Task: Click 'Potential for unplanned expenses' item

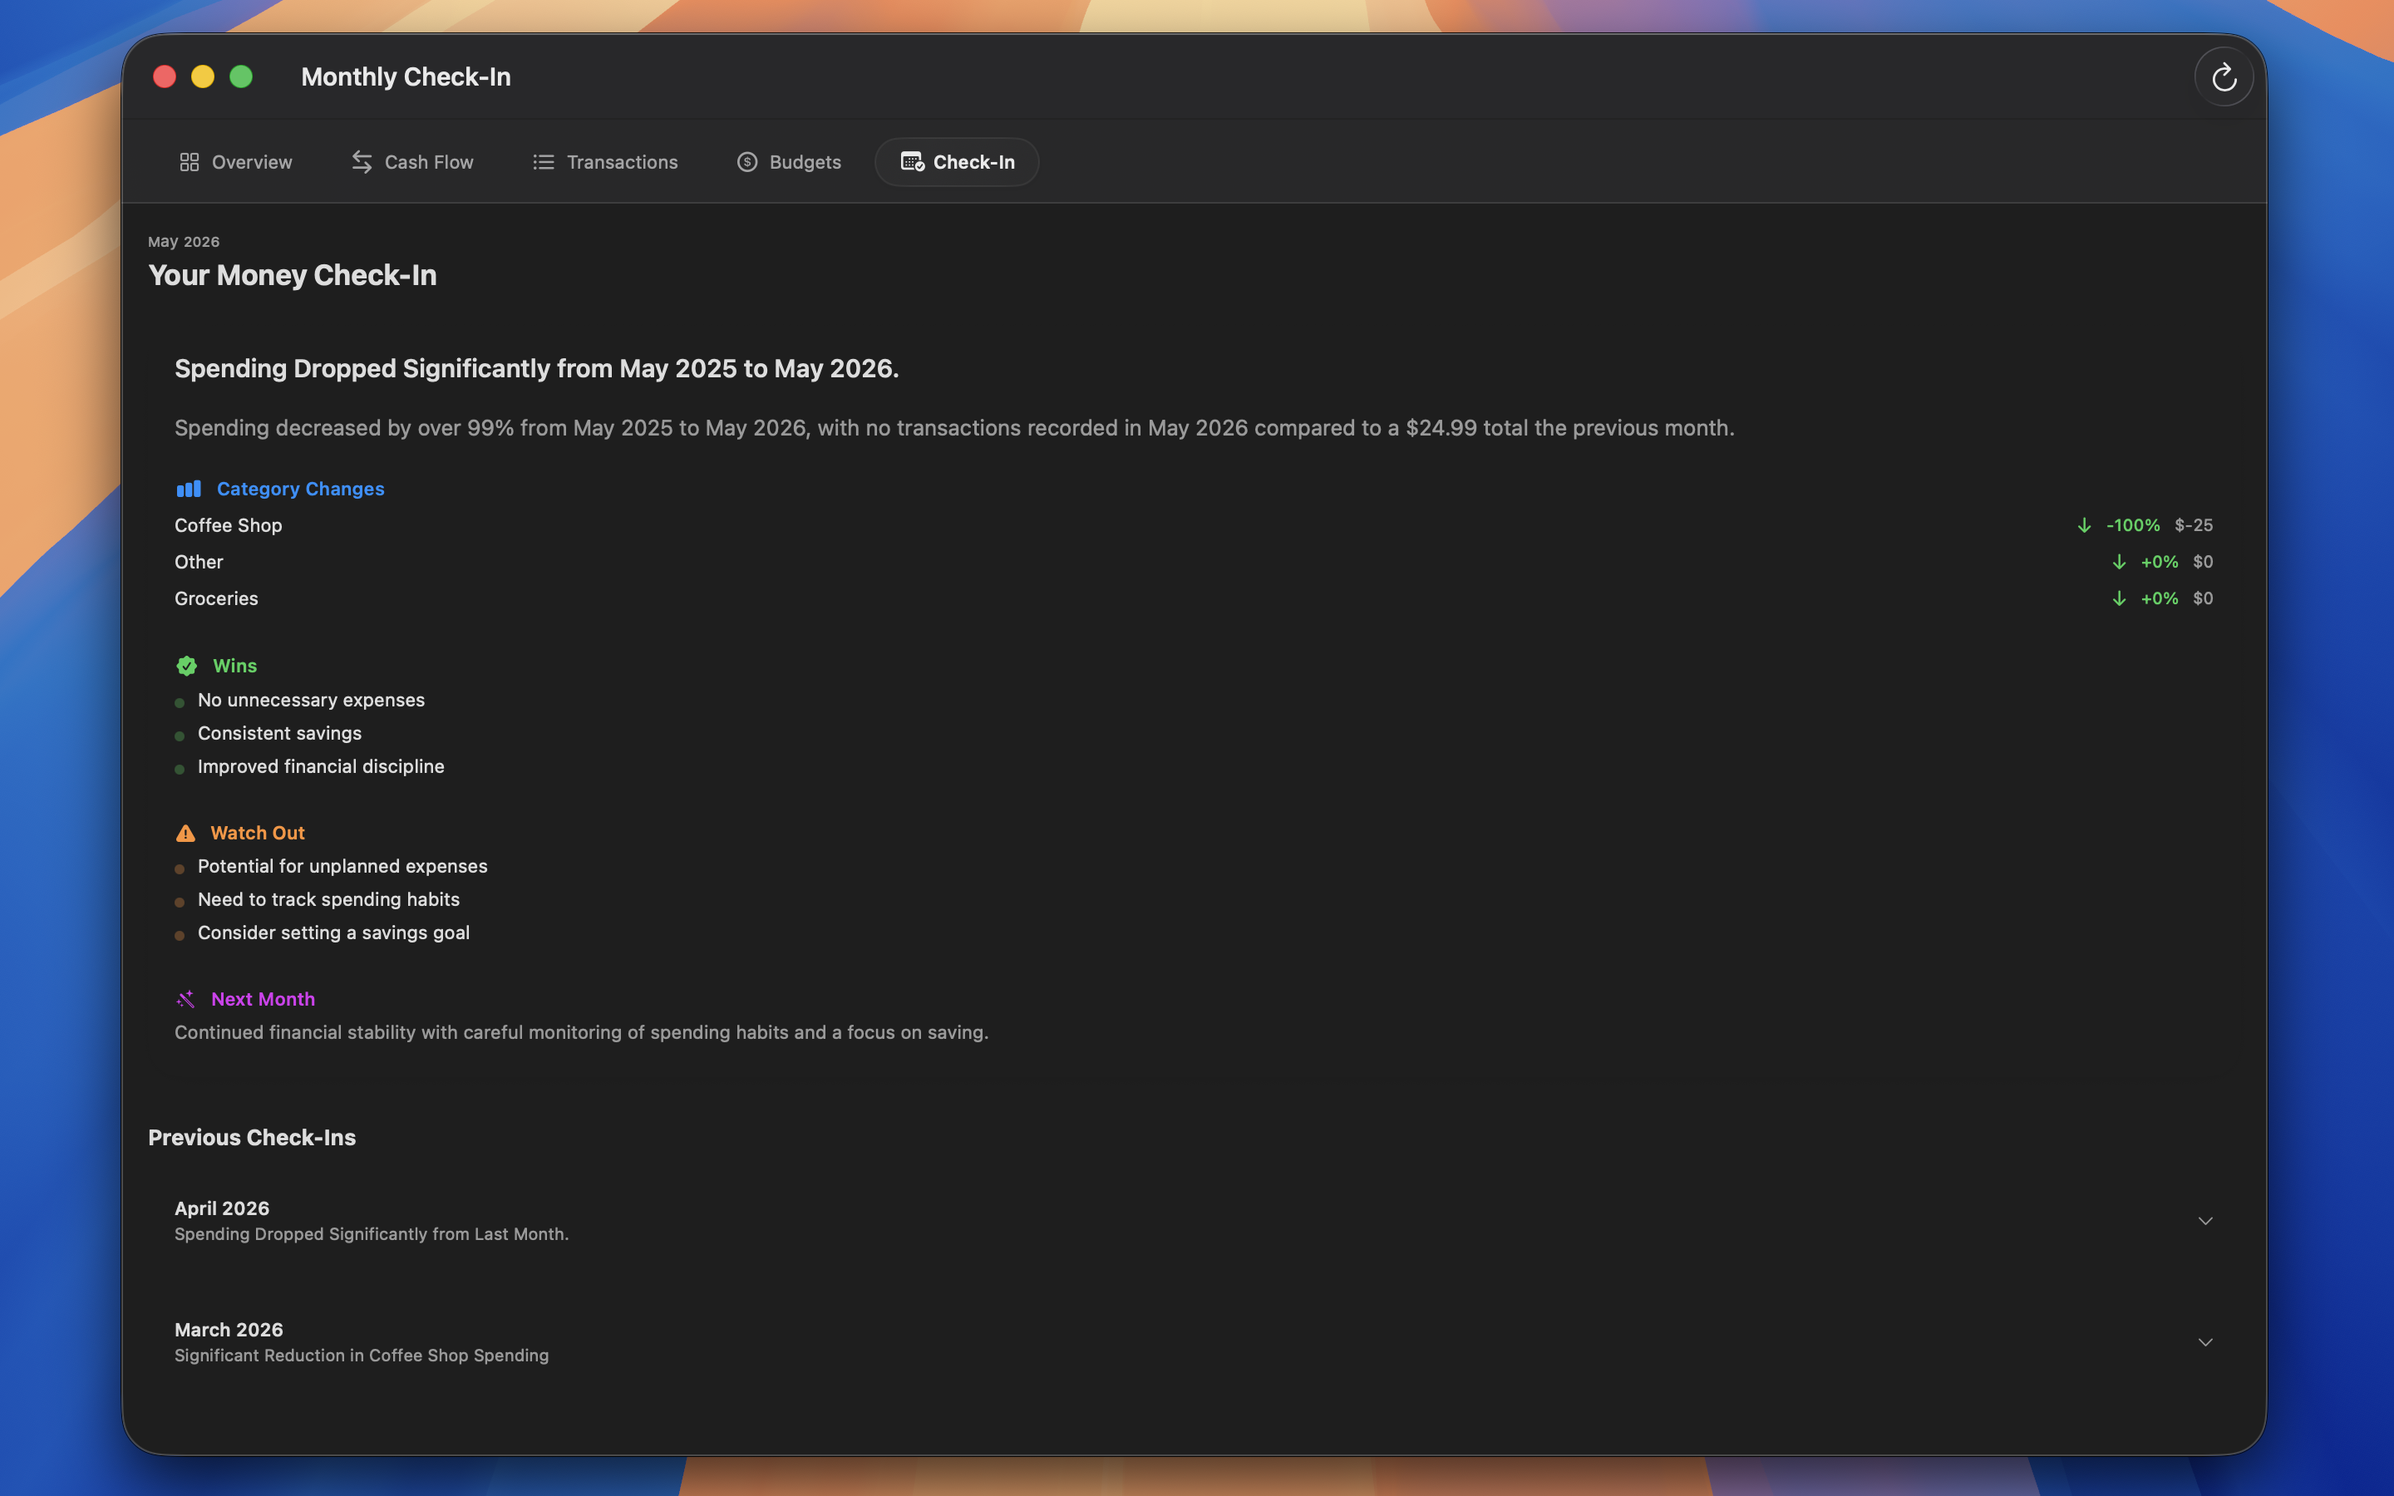Action: (342, 867)
